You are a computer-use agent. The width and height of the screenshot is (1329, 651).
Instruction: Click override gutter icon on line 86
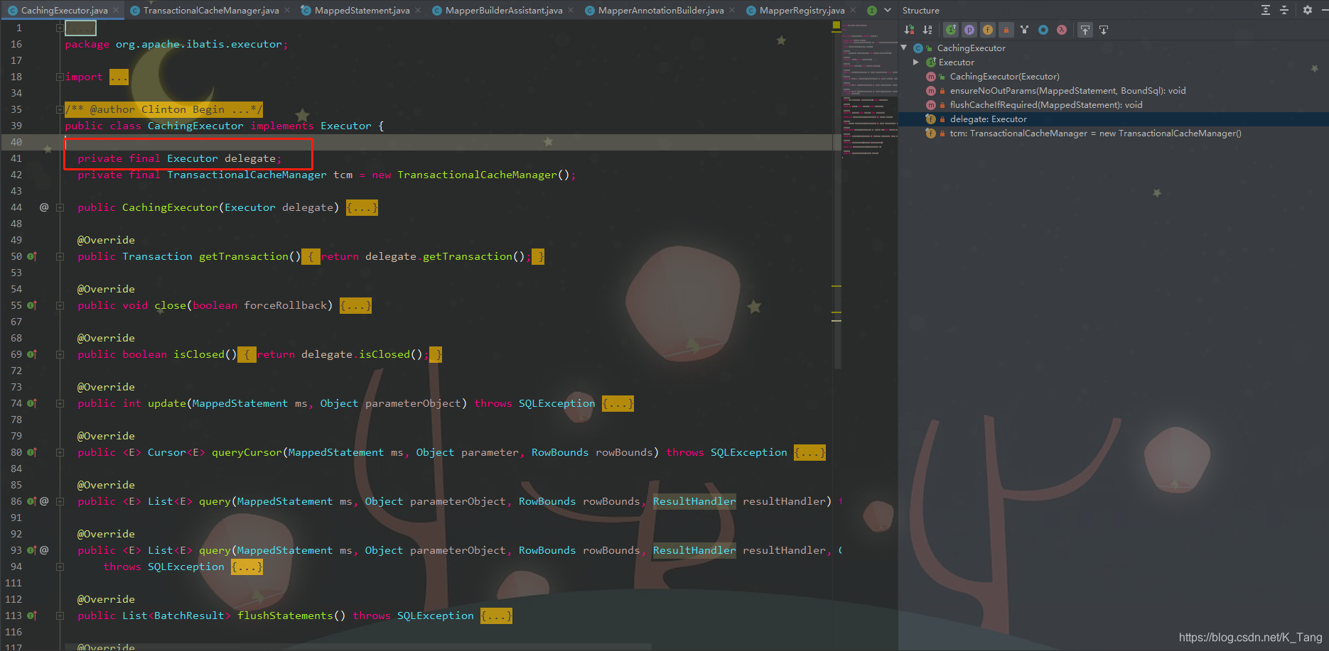[x=32, y=501]
